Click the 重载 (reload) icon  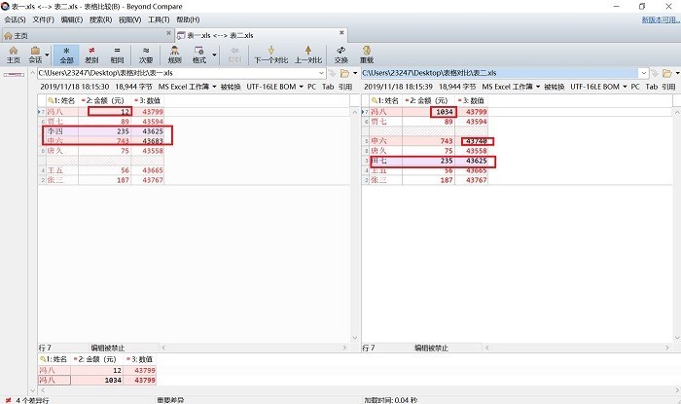367,55
